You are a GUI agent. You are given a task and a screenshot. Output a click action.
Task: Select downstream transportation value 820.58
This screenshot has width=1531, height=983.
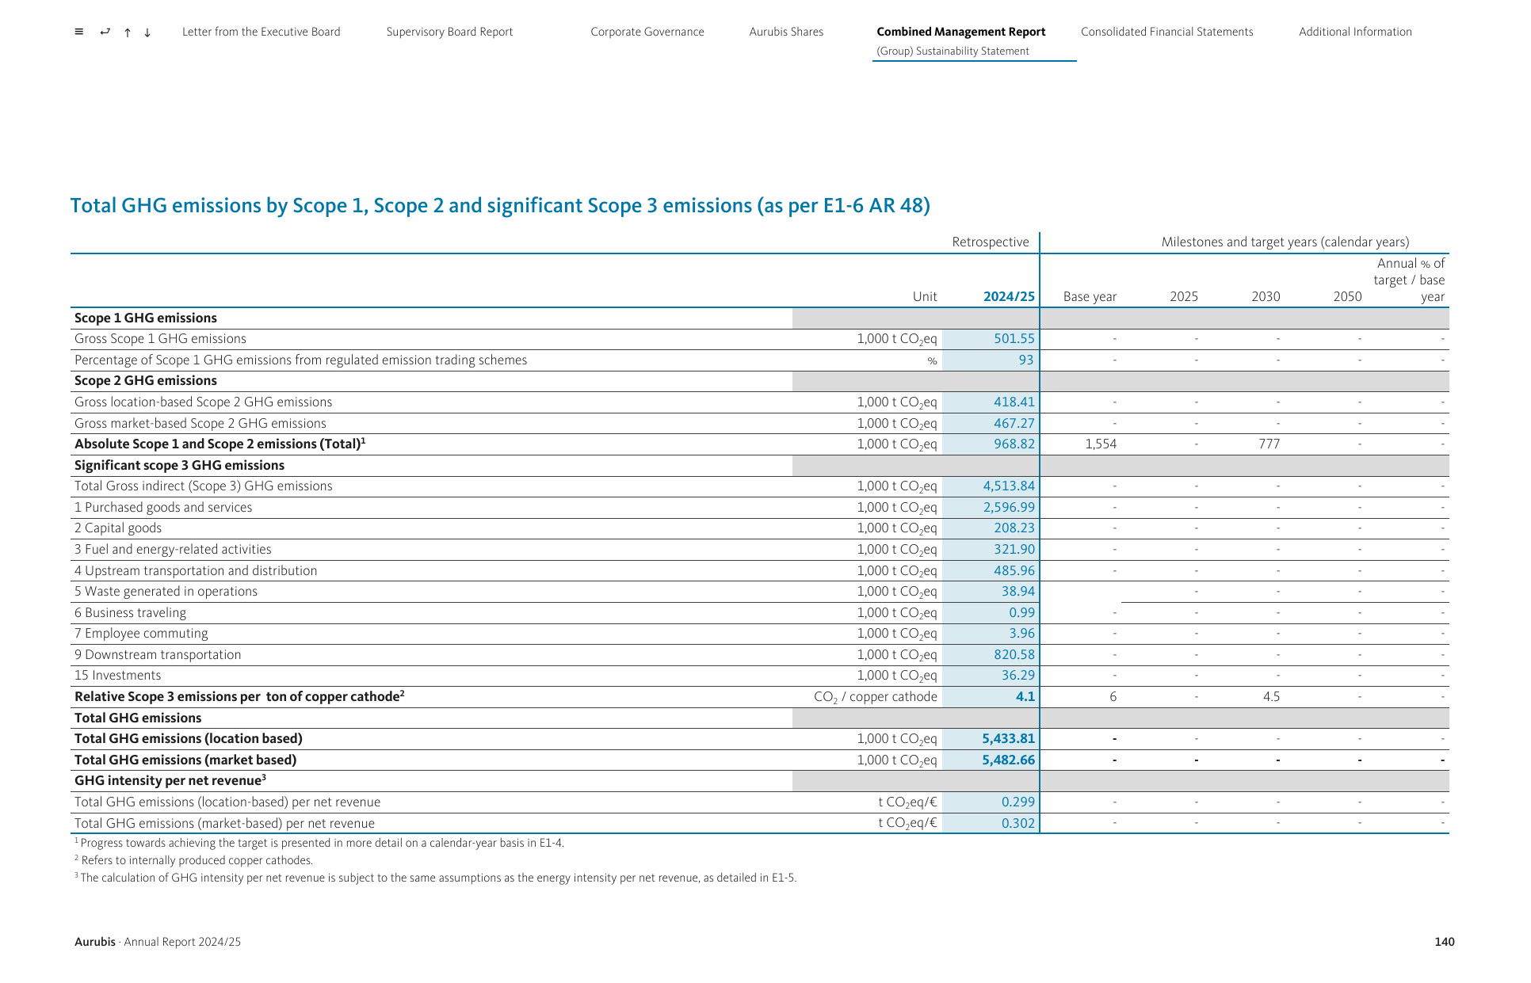pyautogui.click(x=1014, y=655)
